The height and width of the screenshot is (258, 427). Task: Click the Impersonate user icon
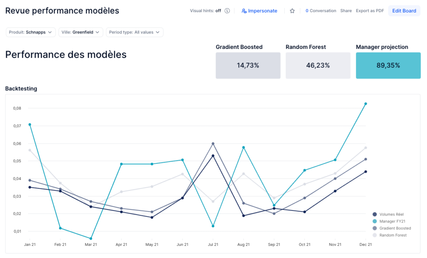tap(244, 11)
